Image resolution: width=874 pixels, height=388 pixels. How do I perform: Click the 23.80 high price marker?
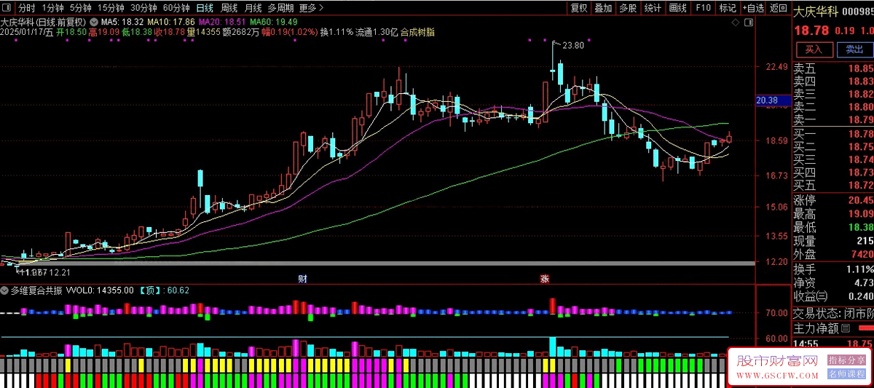tap(573, 45)
